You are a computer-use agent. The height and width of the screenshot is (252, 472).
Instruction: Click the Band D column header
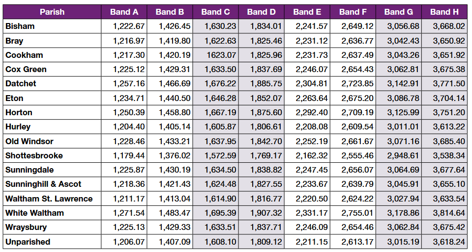click(261, 12)
